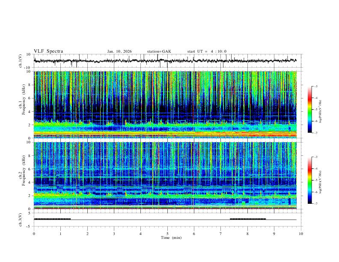Click the "5" tick on the ch.3(V) axis

(30, 213)
